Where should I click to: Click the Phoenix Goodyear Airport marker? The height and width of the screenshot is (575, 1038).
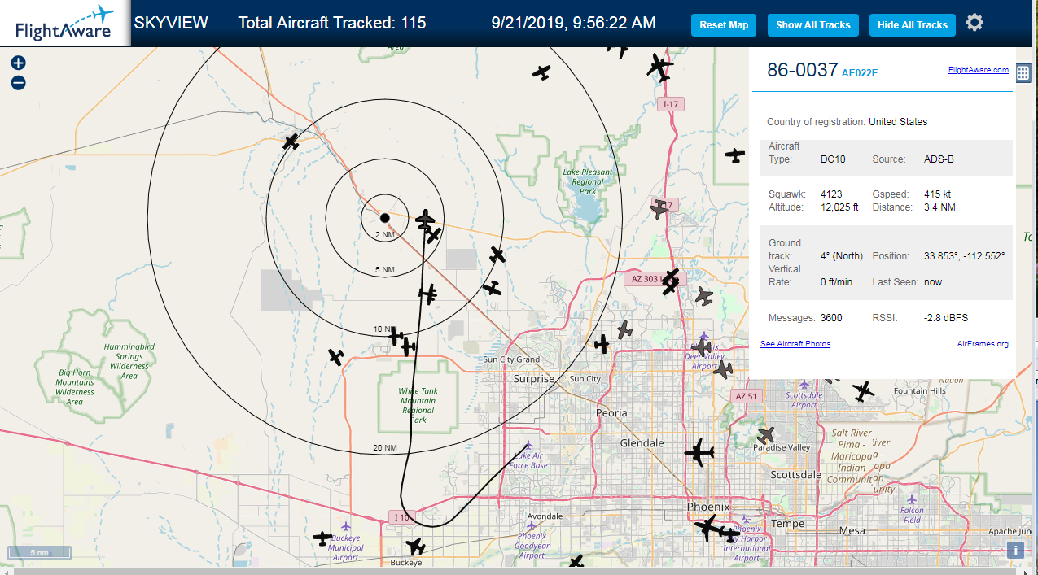click(x=532, y=525)
